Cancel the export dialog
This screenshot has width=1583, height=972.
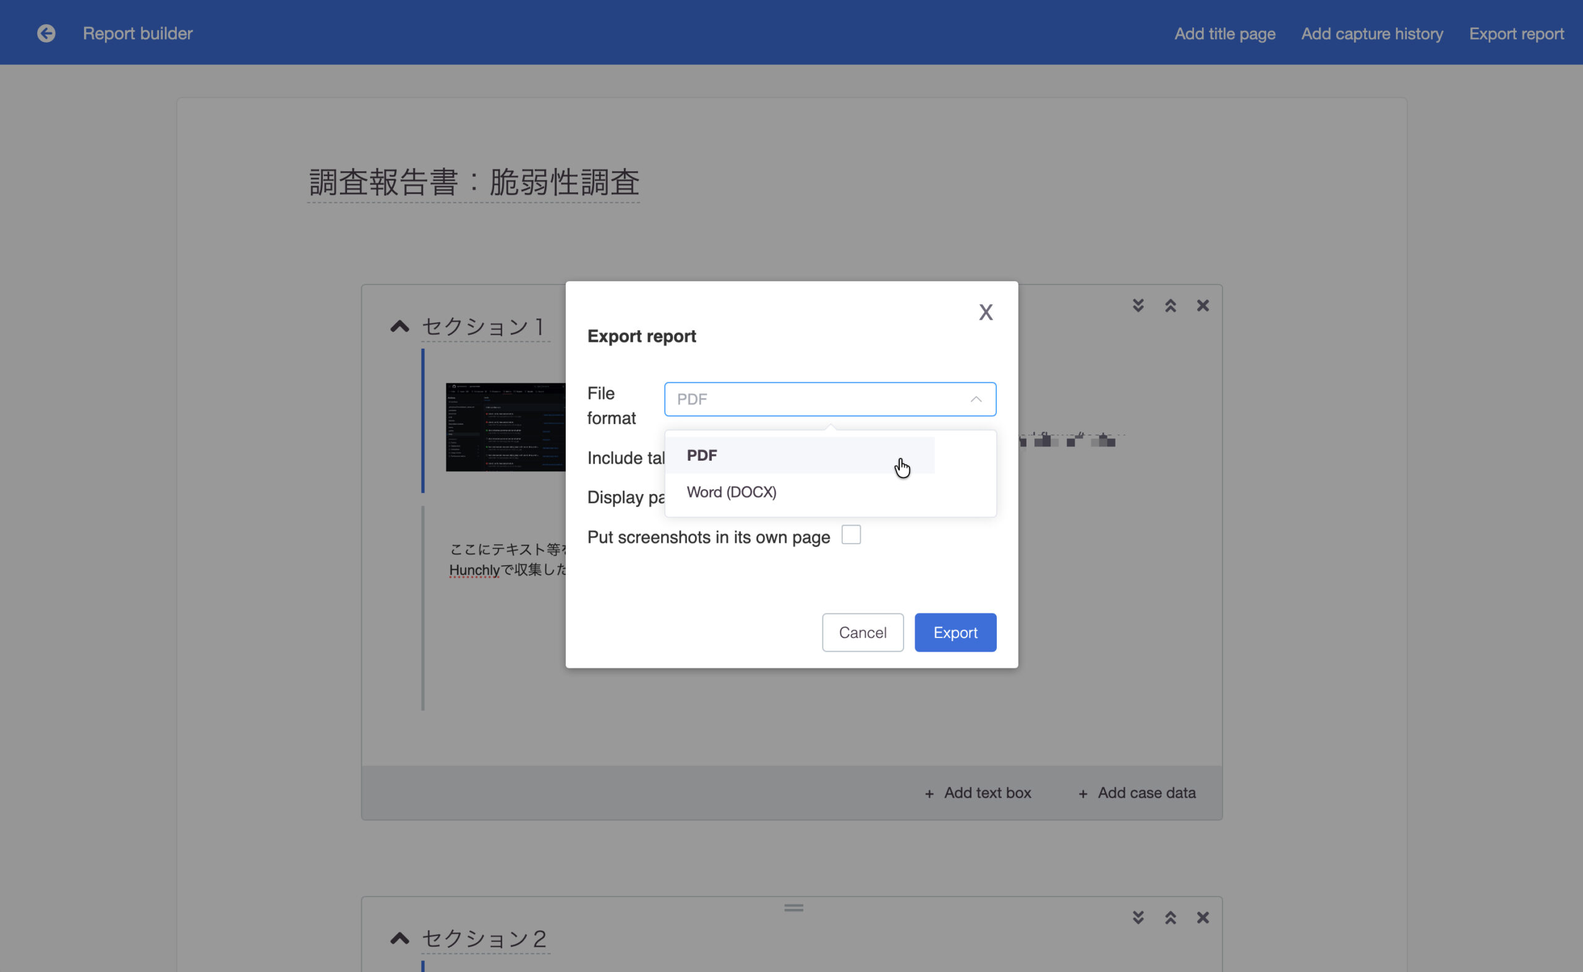862,633
